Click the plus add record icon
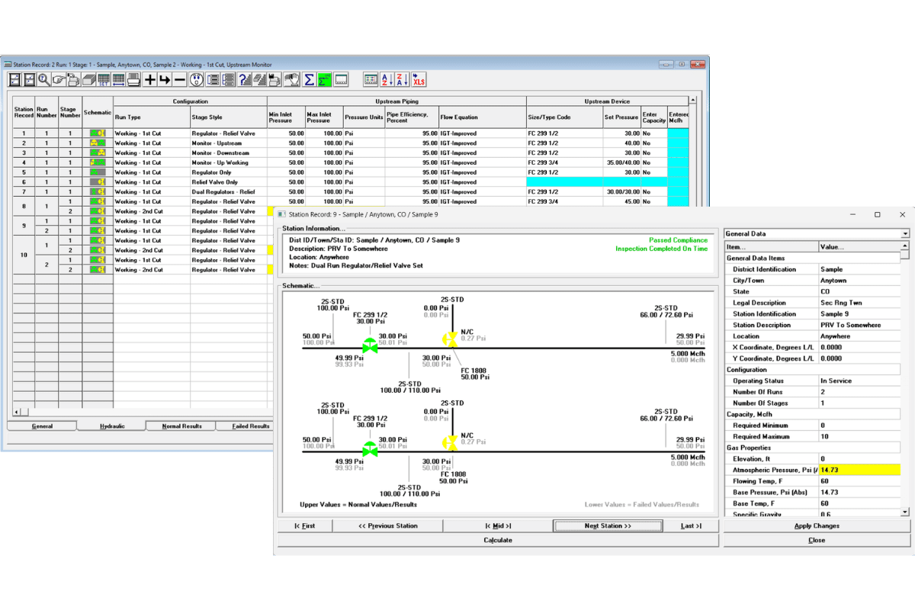 tap(150, 79)
